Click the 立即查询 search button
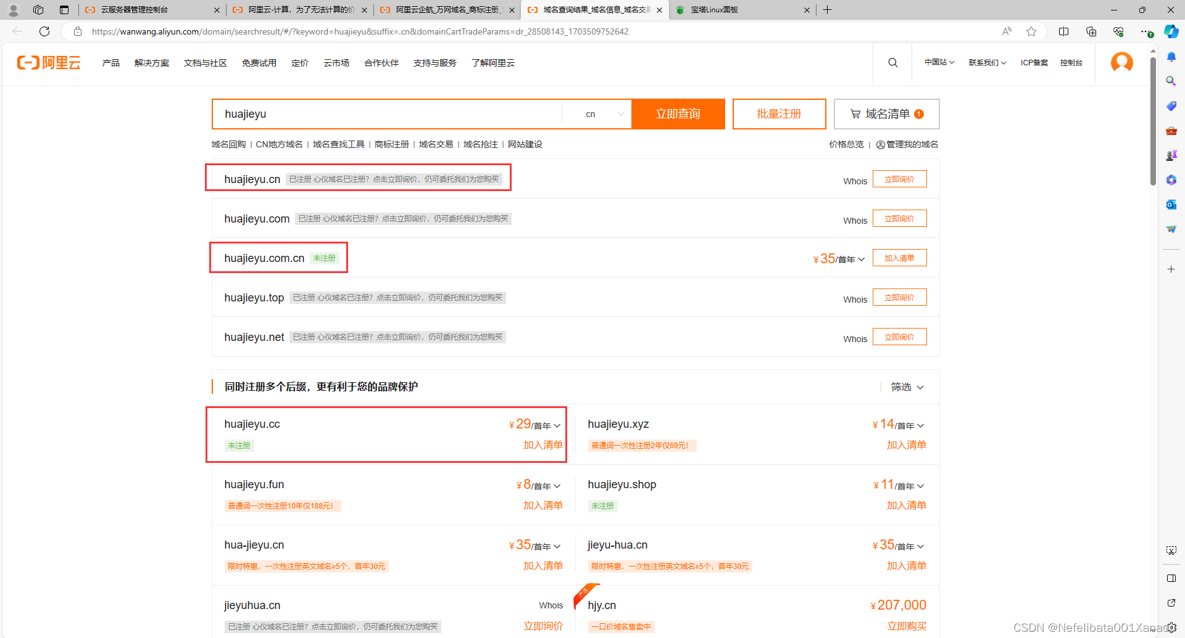This screenshot has height=638, width=1185. (x=678, y=114)
